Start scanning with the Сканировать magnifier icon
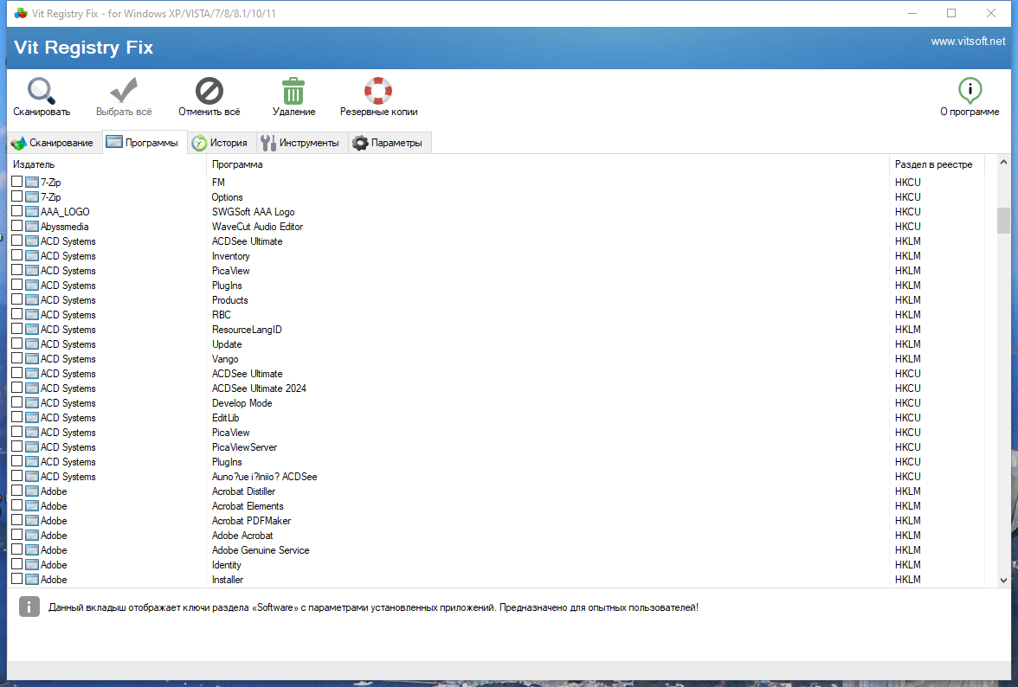The image size is (1018, 687). pyautogui.click(x=42, y=91)
